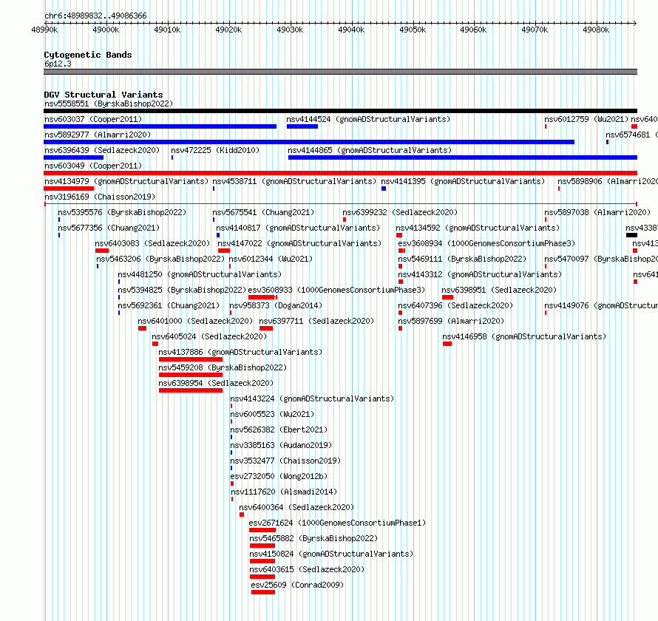Click nsv5459208 (ByrskaBishop2022) label
The height and width of the screenshot is (621, 658).
point(223,367)
